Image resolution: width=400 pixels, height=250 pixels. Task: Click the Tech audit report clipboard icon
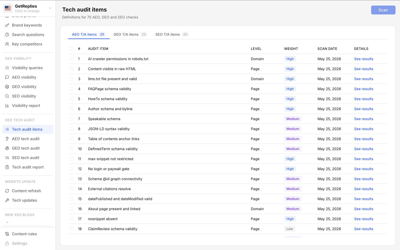(x=7, y=167)
